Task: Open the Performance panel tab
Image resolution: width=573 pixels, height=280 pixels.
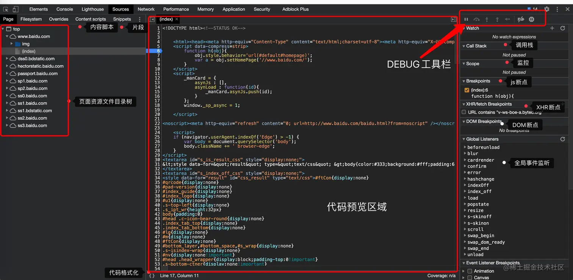Action: 176,9
